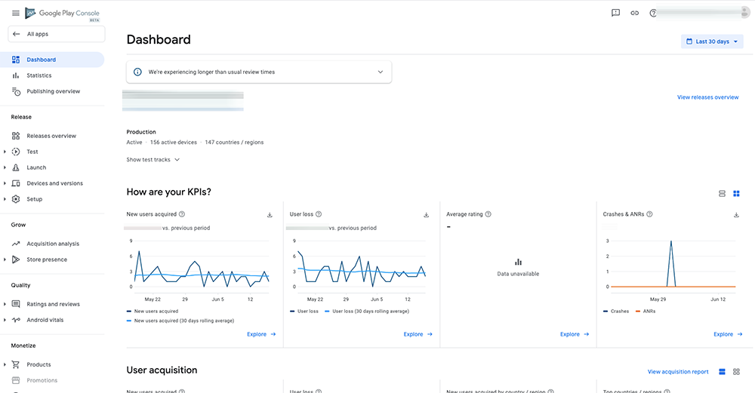Click the Crashes spike on chart

pos(670,241)
